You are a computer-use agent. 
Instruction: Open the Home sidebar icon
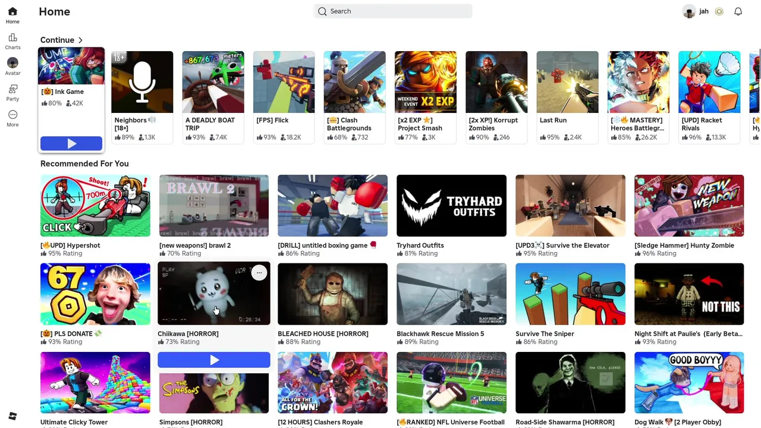point(12,15)
